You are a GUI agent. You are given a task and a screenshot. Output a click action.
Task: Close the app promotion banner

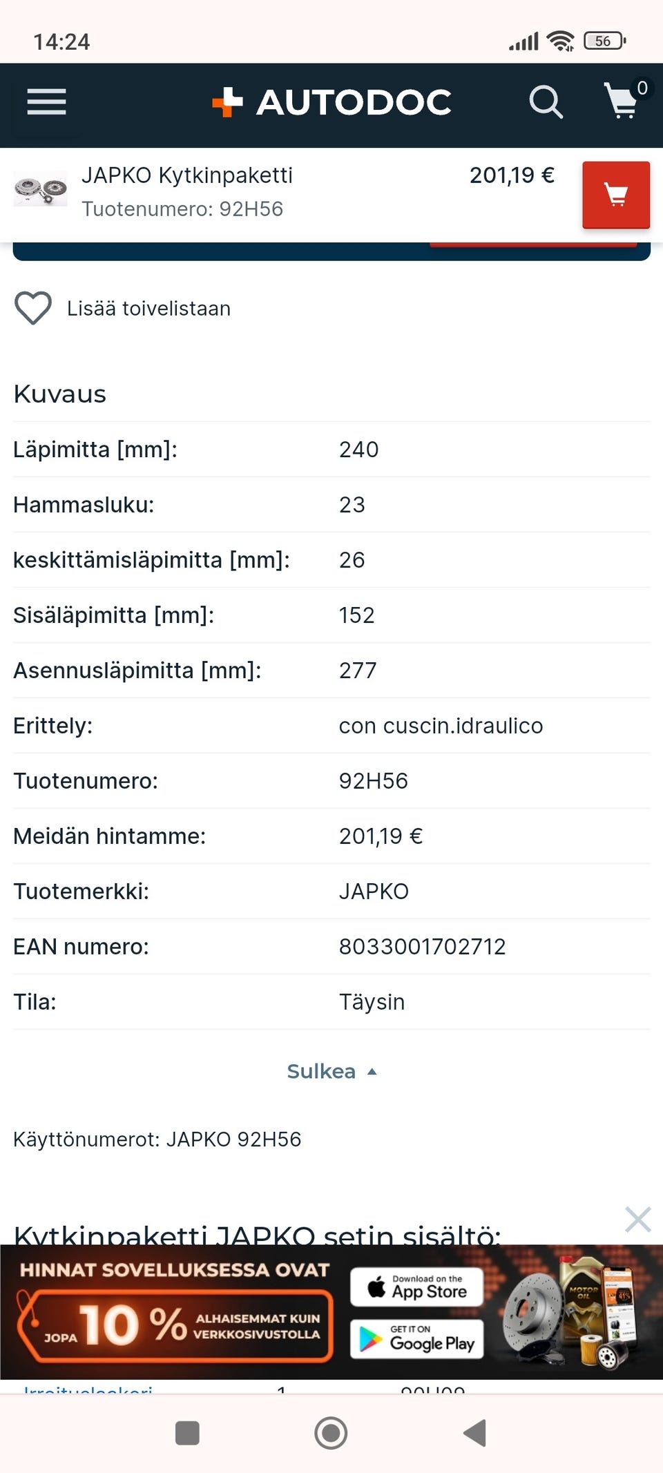click(x=637, y=1220)
